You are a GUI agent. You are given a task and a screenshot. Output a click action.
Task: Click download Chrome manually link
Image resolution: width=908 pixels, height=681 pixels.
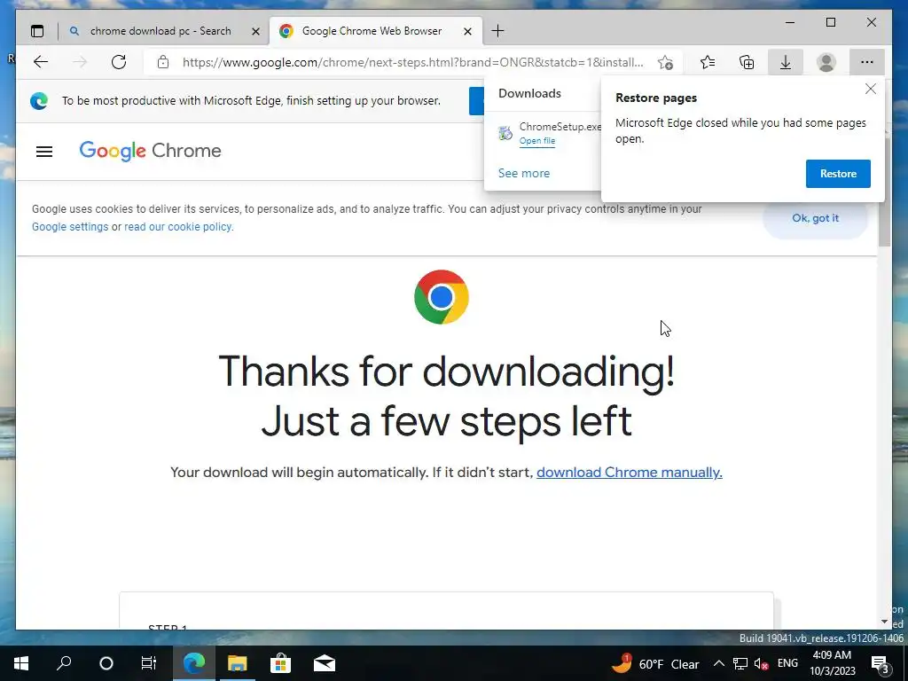pyautogui.click(x=630, y=473)
